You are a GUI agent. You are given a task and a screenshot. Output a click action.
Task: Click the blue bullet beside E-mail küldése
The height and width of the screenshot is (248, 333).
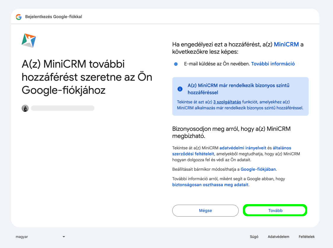176,64
